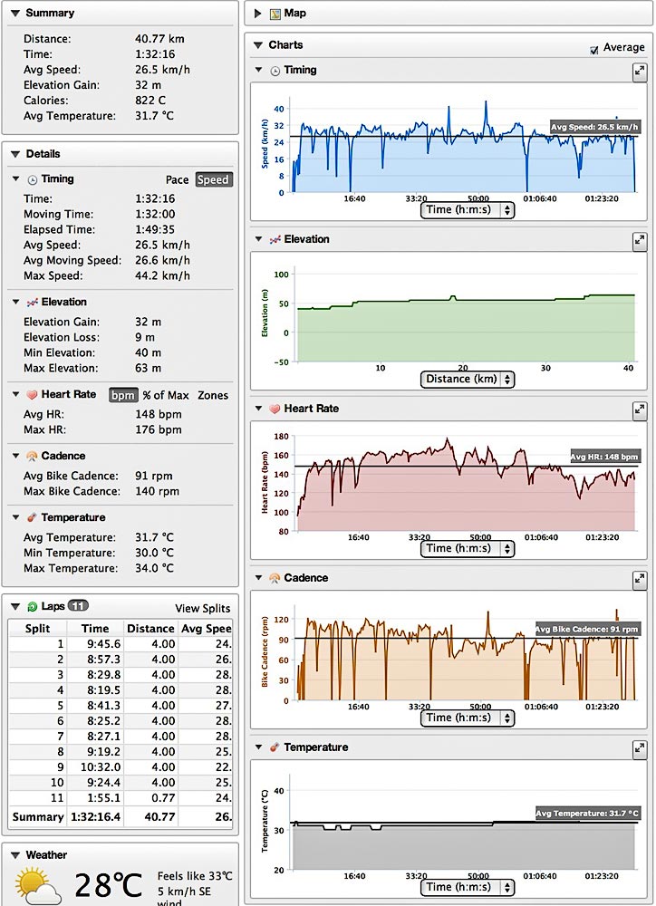656x906 pixels.
Task: Select the heart rate Zones option
Action: tap(213, 395)
